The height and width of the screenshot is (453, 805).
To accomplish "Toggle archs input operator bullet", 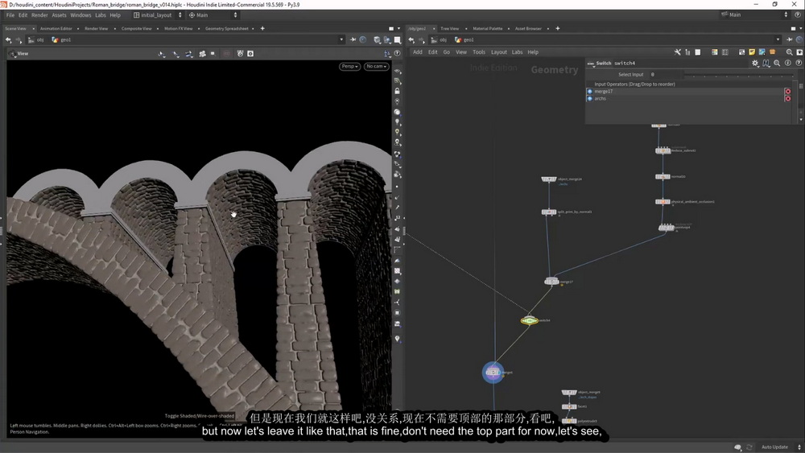I will tap(589, 98).
